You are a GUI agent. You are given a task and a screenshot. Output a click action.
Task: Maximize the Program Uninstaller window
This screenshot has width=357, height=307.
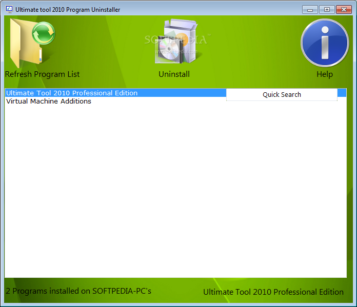(x=327, y=10)
